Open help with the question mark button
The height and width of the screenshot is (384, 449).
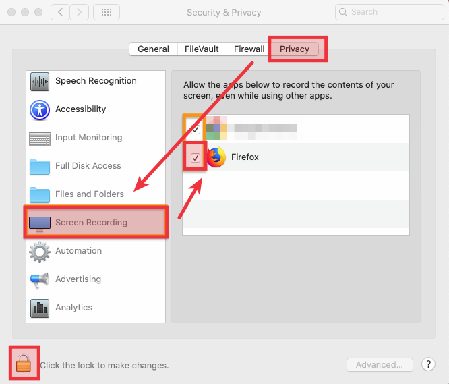click(428, 364)
